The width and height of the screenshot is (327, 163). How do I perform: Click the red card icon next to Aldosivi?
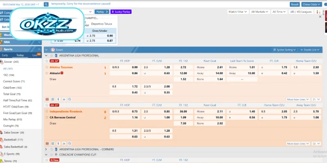62,73
